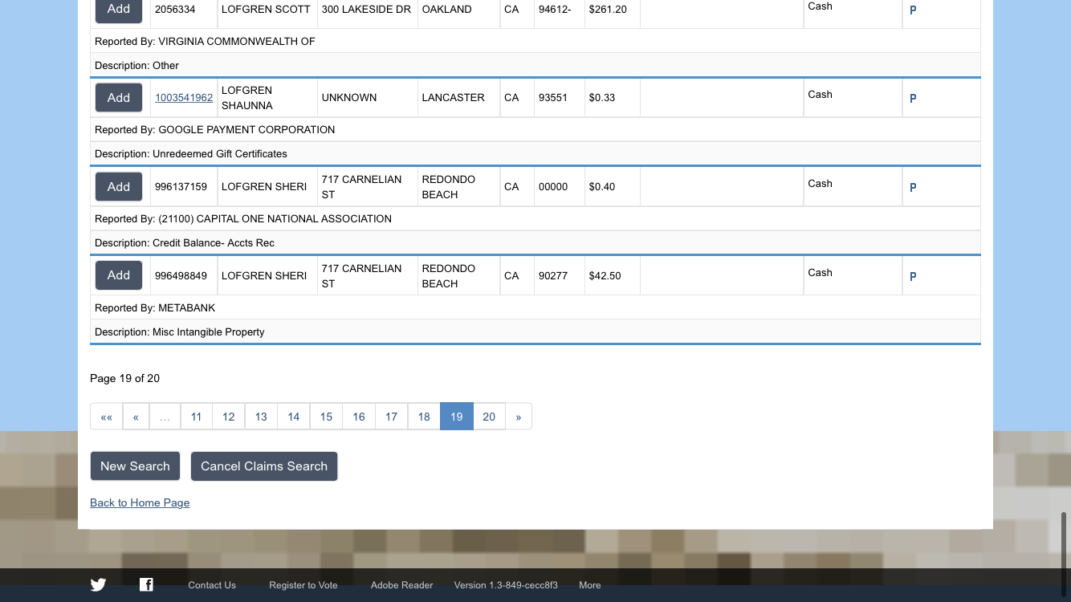Viewport: 1071px width, 602px height.
Task: Go to previous page of results
Action: point(136,417)
